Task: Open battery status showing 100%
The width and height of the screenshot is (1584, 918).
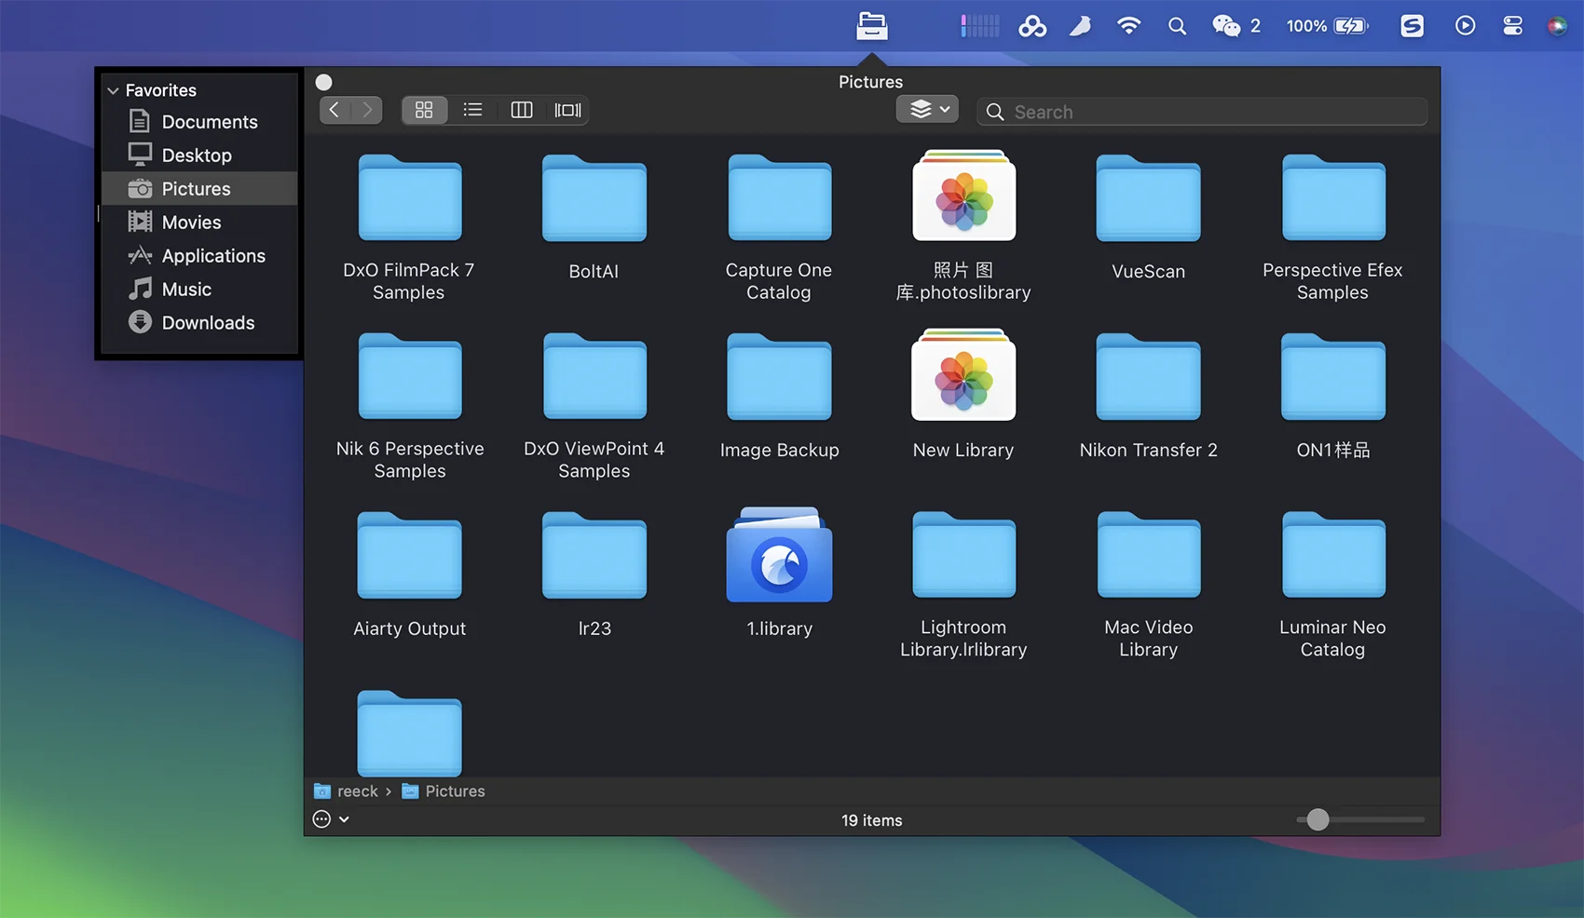Action: (x=1328, y=26)
